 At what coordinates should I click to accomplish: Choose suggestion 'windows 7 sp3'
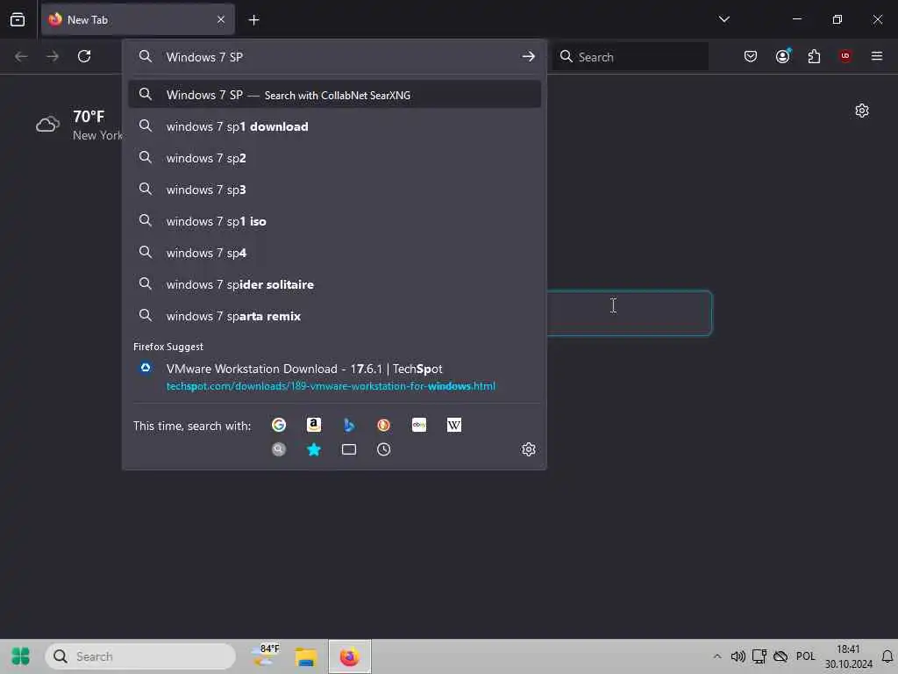click(x=334, y=190)
